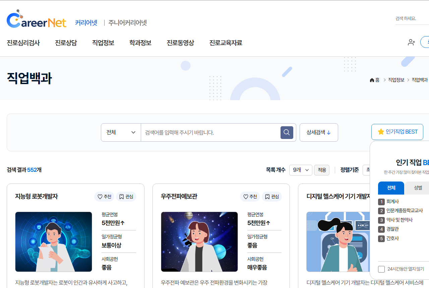Open the 9개 list count dropdown

click(301, 170)
